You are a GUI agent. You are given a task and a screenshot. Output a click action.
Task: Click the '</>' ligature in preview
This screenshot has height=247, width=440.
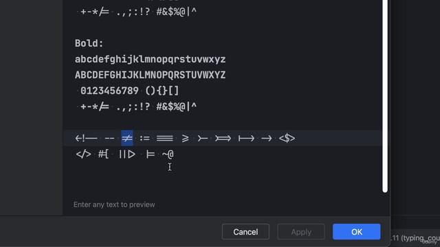tap(83, 154)
